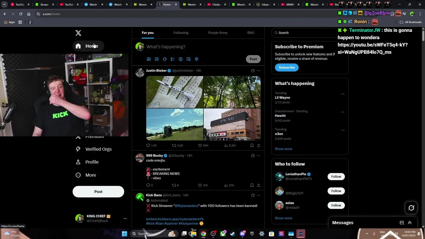Add a poll in composer
This screenshot has width=425, height=239.
(173, 59)
